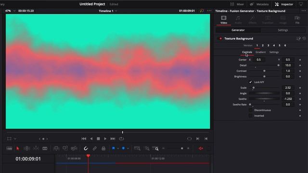Open marker color dropdown arrow
The height and width of the screenshot is (173, 308).
click(128, 148)
